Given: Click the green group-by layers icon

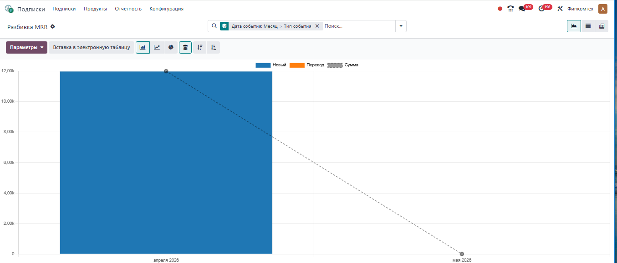Looking at the screenshot, I should (224, 26).
